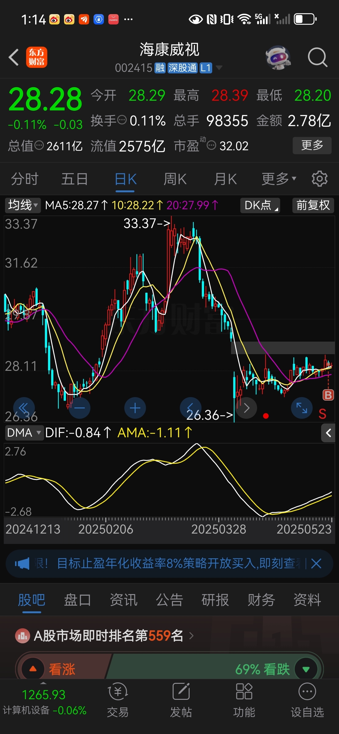339x734 pixels.
Task: Tap the search magnifier icon
Action: pos(317,57)
